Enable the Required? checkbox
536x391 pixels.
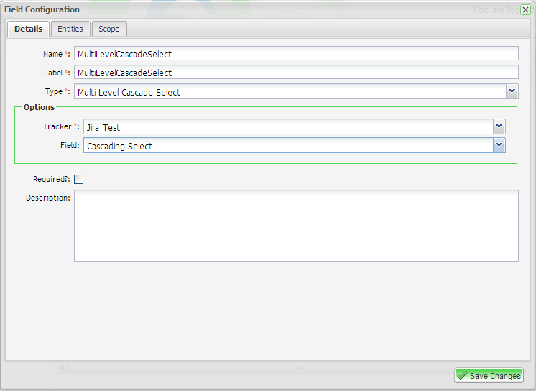point(79,180)
